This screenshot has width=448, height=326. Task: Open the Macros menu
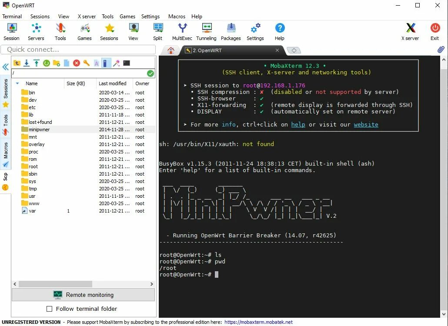[177, 16]
